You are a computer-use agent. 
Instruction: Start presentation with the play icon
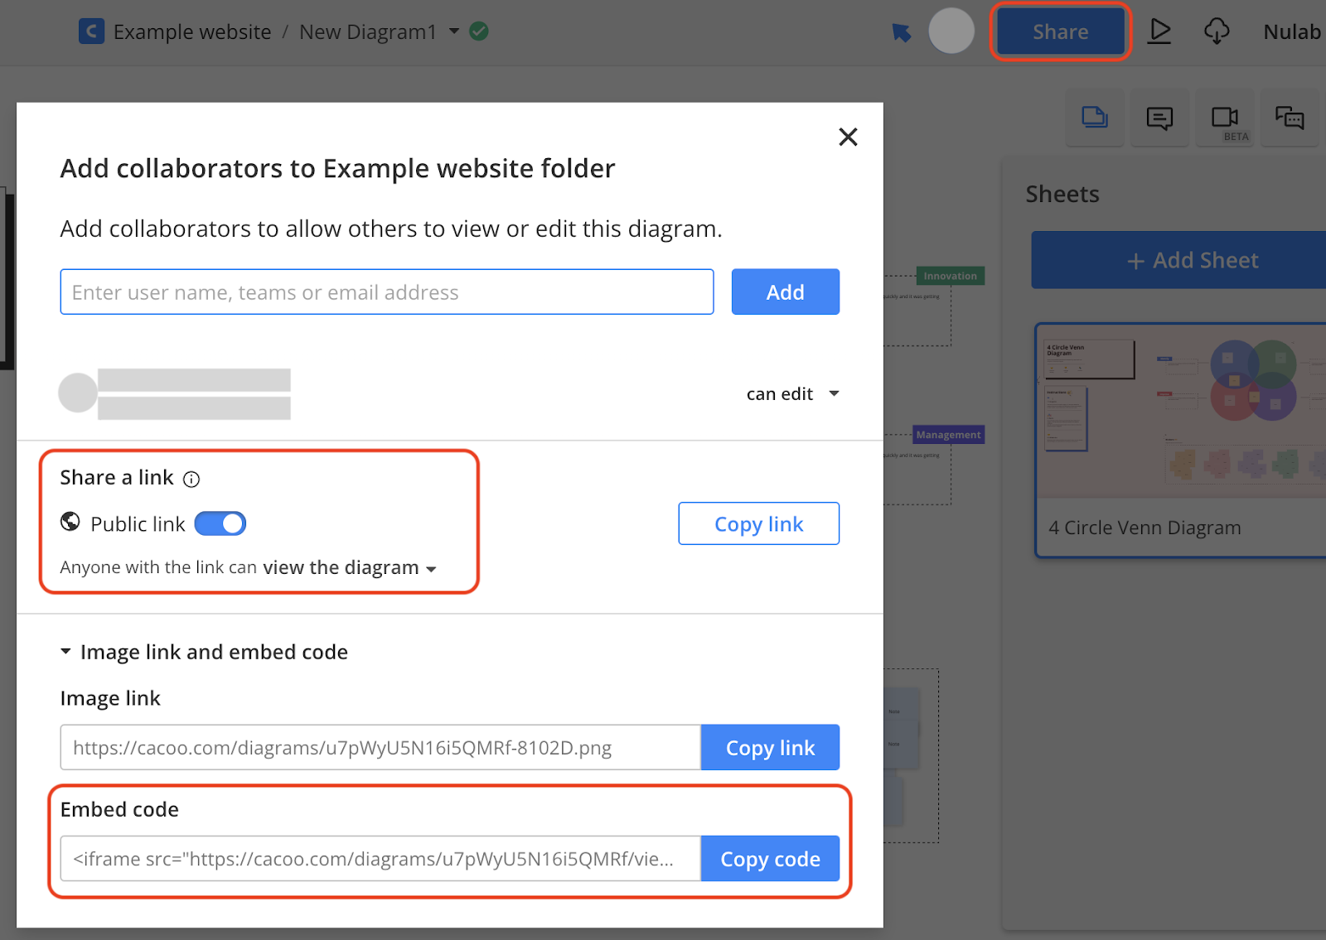tap(1159, 31)
